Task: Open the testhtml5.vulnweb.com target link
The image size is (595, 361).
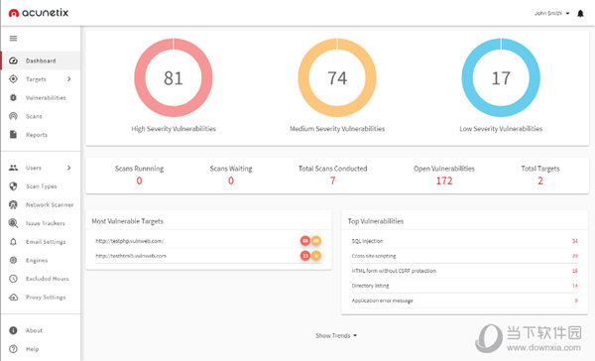Action: (131, 256)
